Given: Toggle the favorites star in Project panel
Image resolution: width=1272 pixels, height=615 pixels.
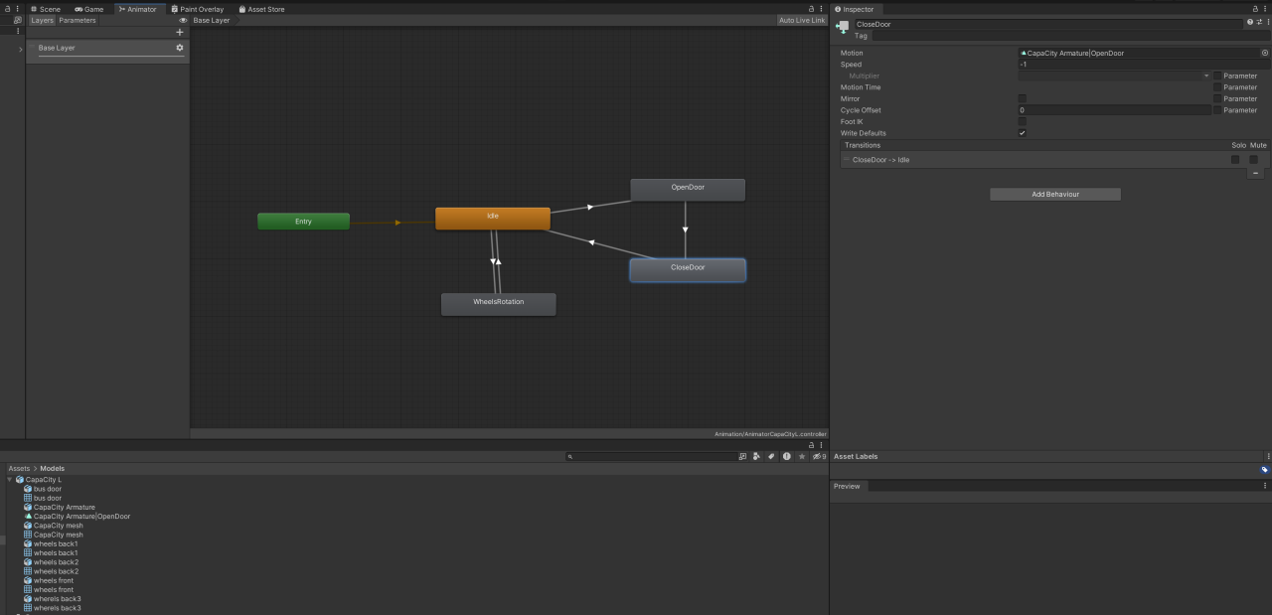Looking at the screenshot, I should click(x=802, y=457).
